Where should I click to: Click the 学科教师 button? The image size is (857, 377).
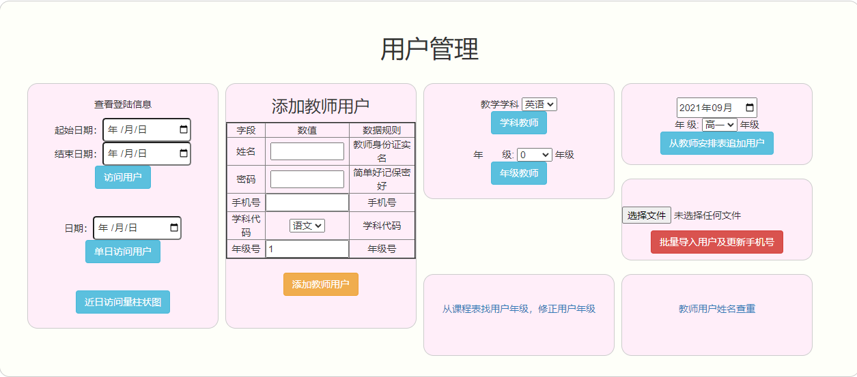519,123
